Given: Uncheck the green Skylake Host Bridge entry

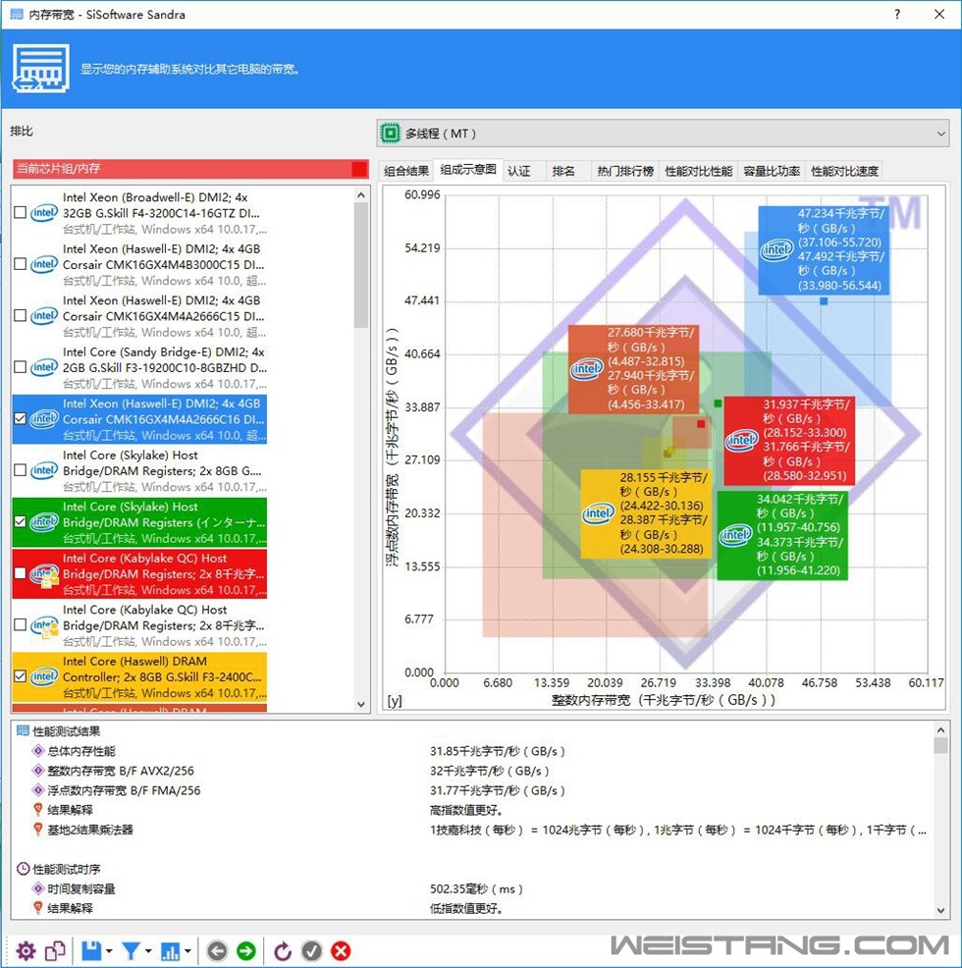Looking at the screenshot, I should pyautogui.click(x=20, y=521).
